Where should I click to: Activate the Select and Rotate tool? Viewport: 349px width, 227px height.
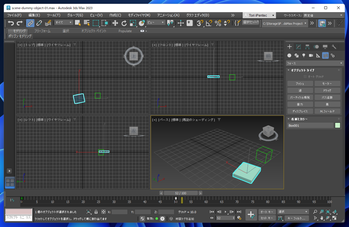point(124,23)
